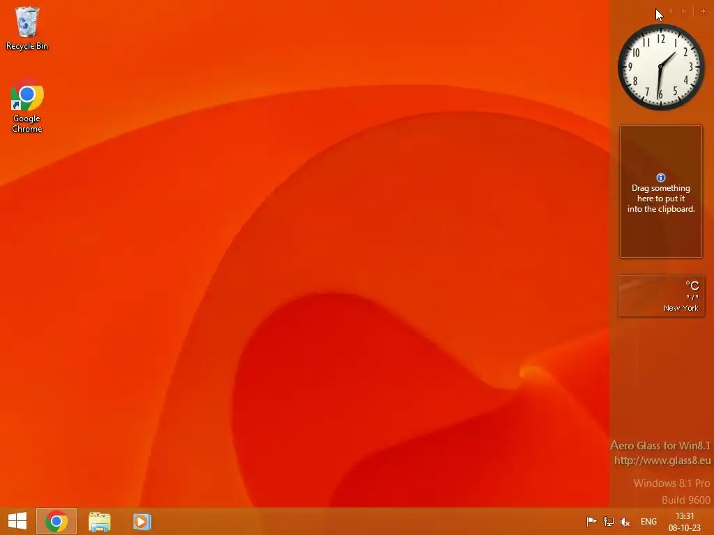The width and height of the screenshot is (714, 535).
Task: Click the analog clock gadget
Action: (661, 67)
